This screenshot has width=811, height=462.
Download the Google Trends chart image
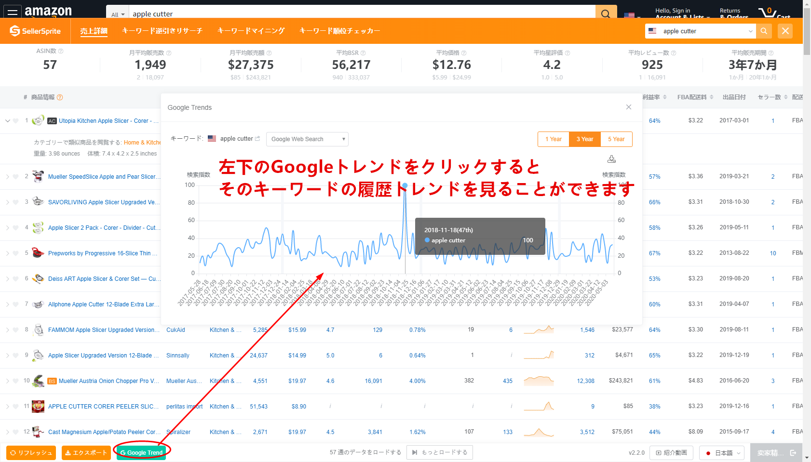point(611,159)
